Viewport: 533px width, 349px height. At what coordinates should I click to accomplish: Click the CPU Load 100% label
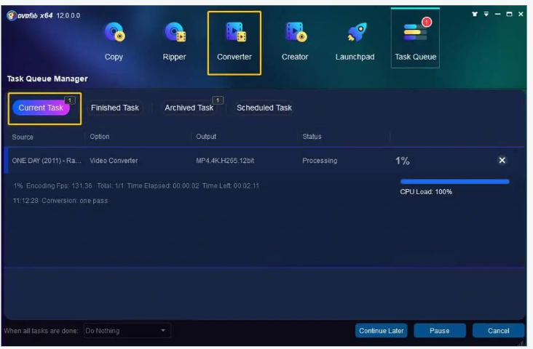pyautogui.click(x=426, y=192)
